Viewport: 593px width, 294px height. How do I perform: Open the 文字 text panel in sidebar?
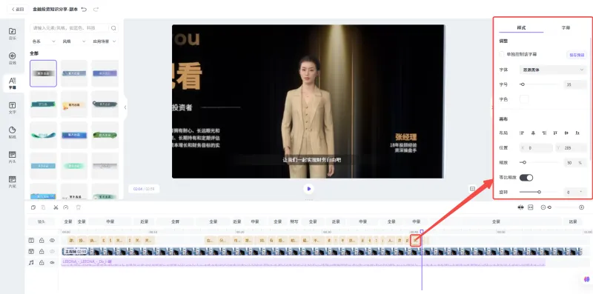[12, 107]
